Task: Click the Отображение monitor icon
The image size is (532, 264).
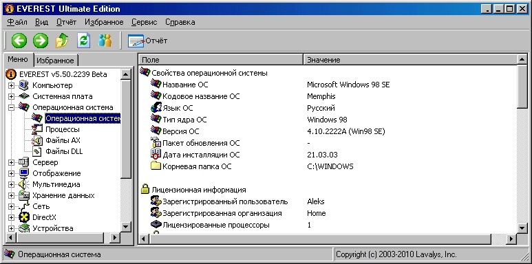Action: tap(24, 173)
